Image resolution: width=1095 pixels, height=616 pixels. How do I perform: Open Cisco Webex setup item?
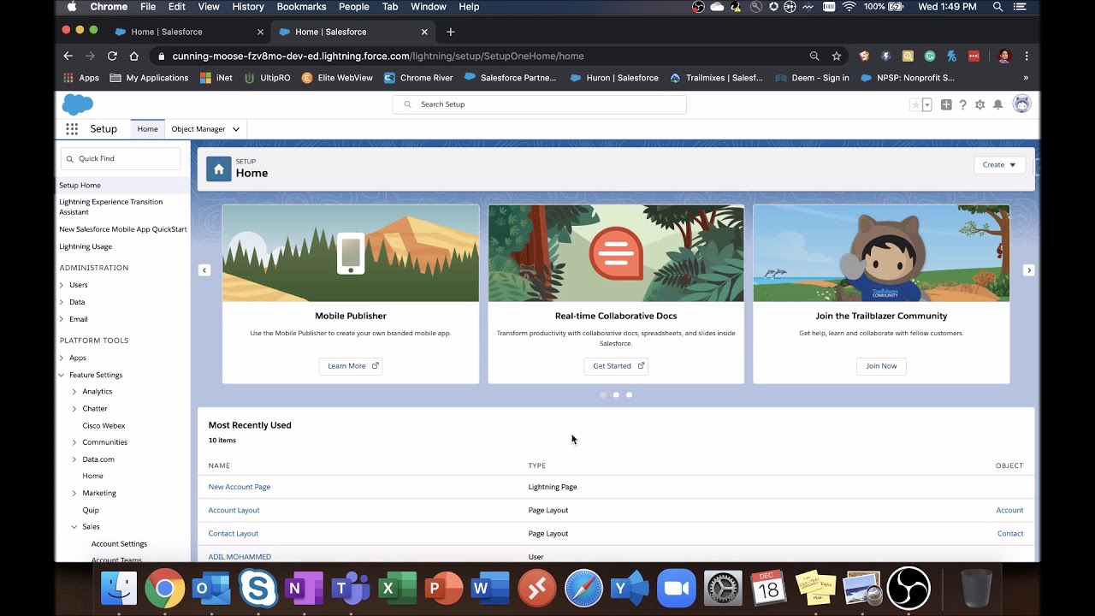point(104,425)
